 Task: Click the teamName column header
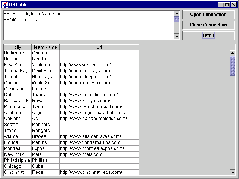(x=46, y=47)
